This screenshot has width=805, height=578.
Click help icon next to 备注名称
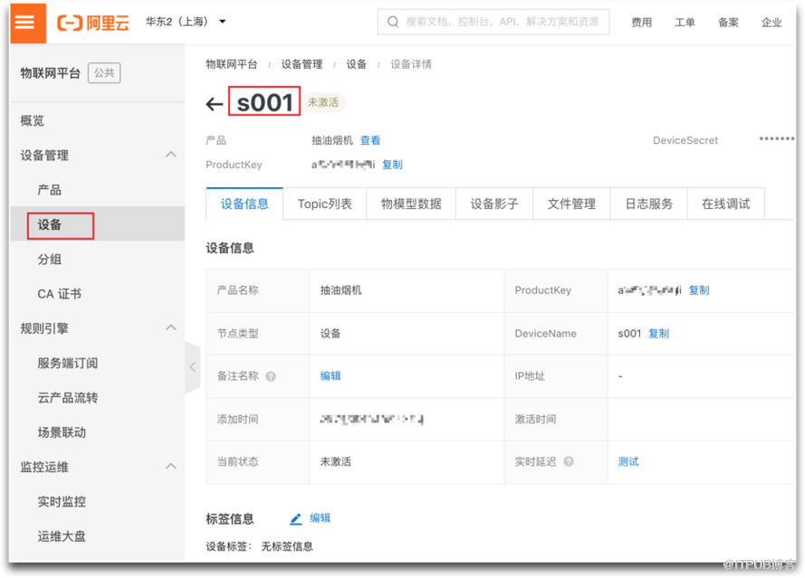271,376
